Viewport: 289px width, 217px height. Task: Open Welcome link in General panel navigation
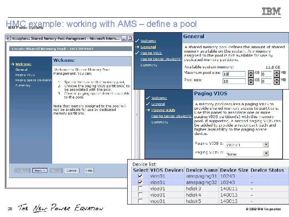(x=148, y=41)
